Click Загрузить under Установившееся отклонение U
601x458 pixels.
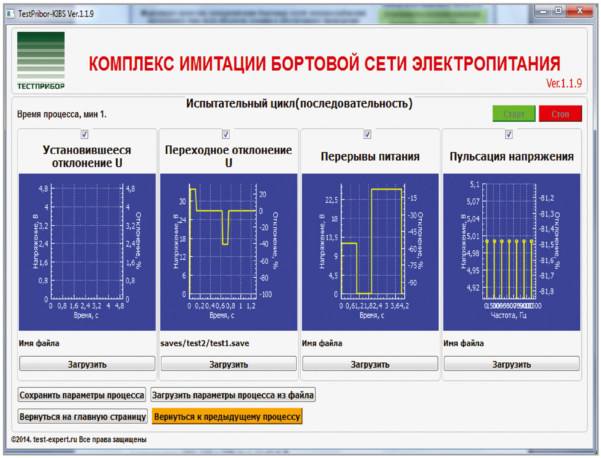(x=87, y=364)
